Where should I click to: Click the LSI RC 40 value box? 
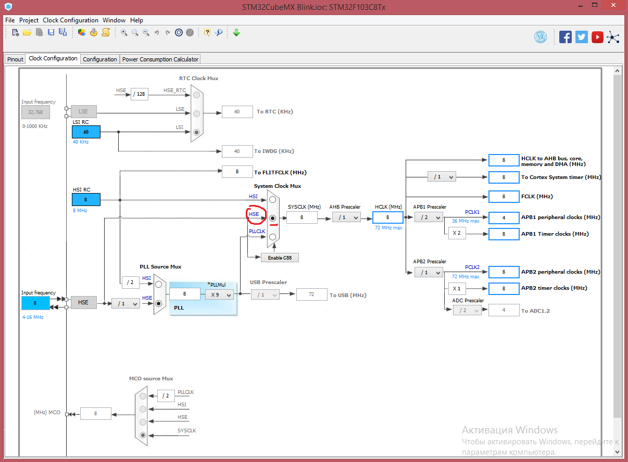[86, 132]
